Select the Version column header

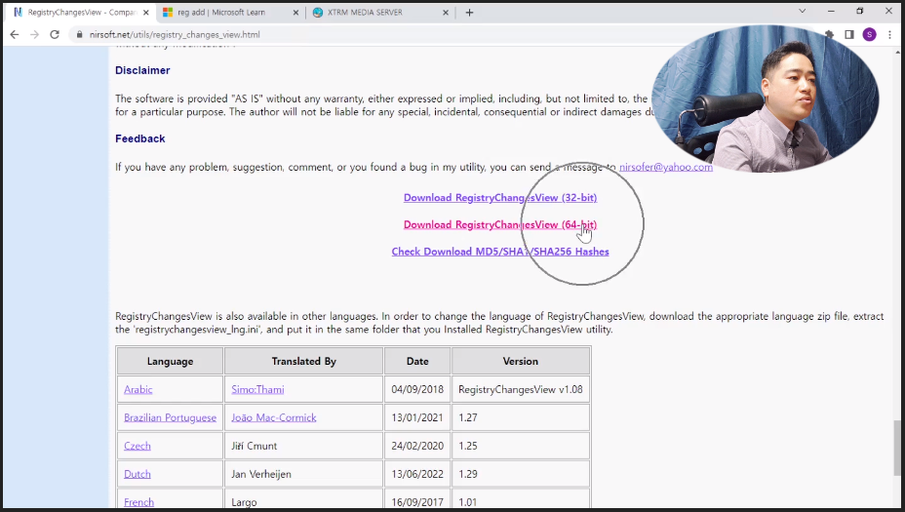(520, 362)
